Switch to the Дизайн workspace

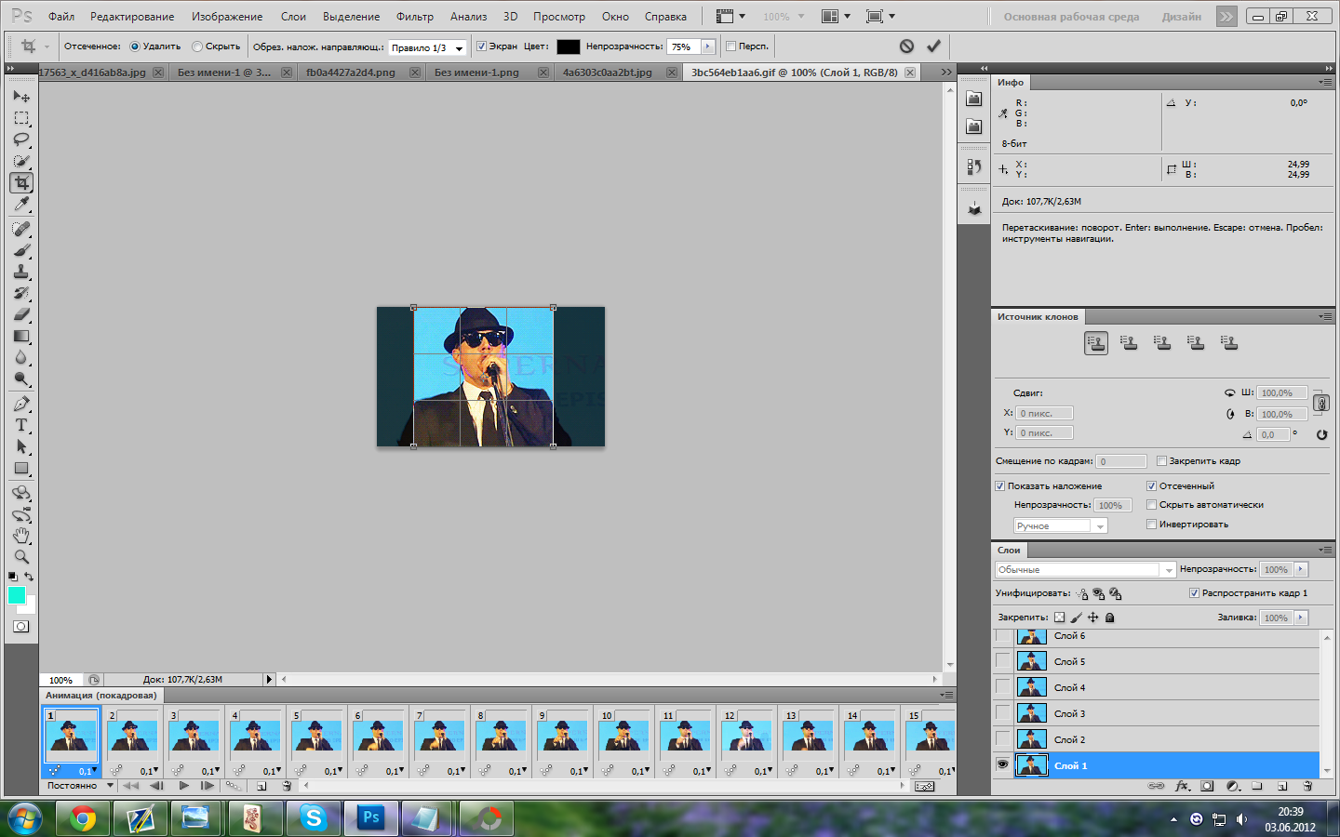coord(1182,17)
